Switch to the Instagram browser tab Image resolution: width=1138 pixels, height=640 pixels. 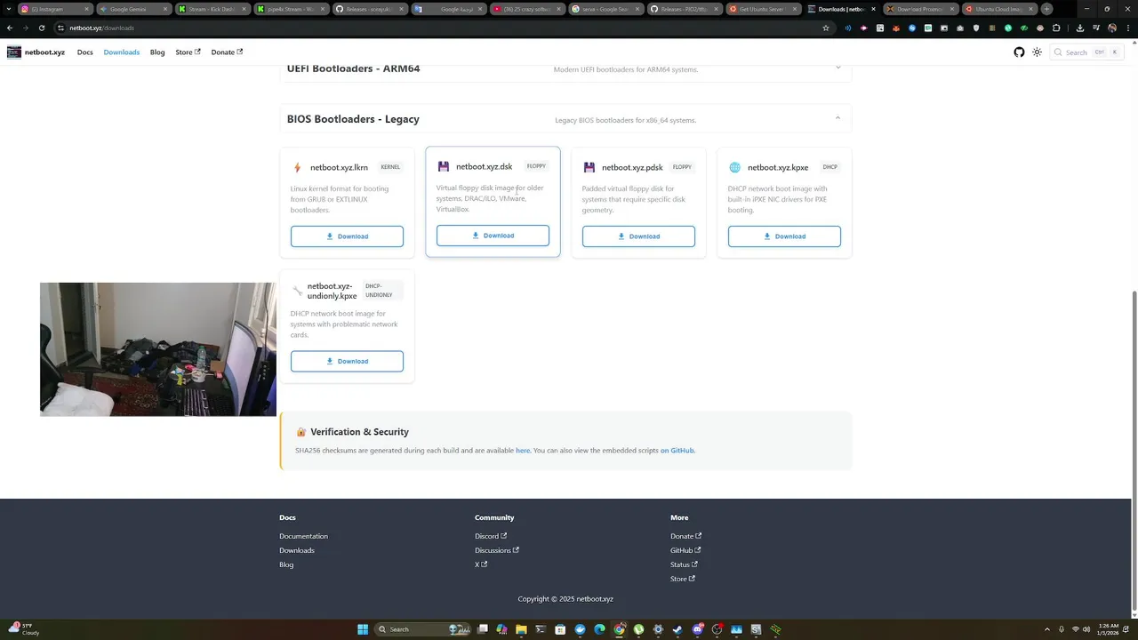pyautogui.click(x=53, y=9)
